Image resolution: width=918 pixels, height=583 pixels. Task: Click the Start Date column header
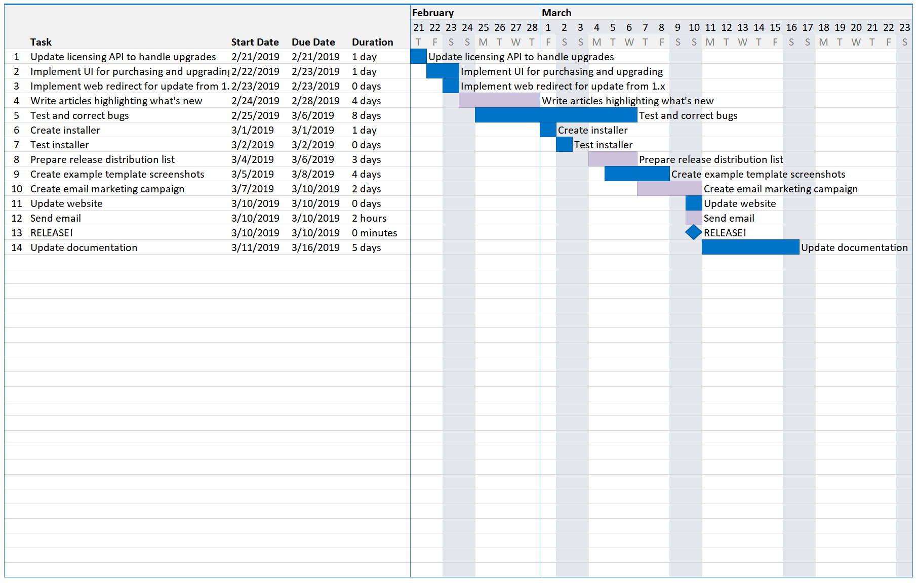[x=255, y=42]
